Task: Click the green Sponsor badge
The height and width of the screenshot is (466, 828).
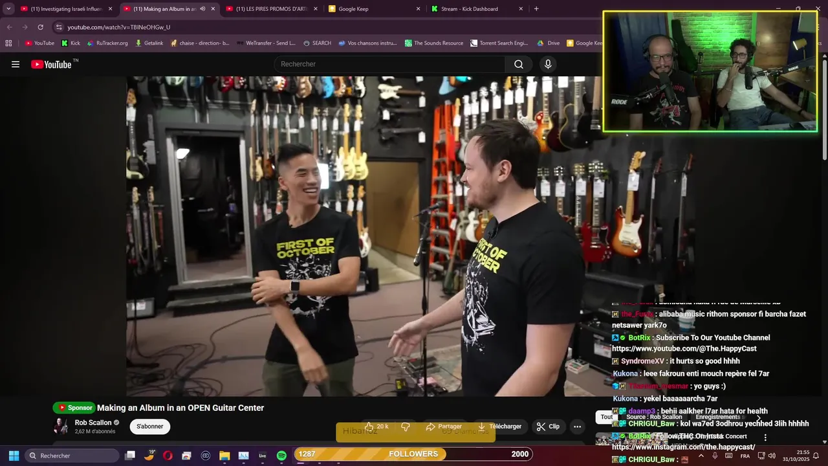Action: pos(74,408)
